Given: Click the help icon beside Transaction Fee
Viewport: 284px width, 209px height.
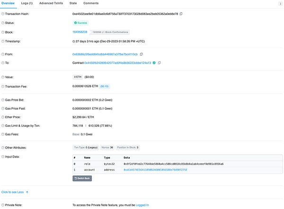Looking at the screenshot, I should pyautogui.click(x=3, y=86).
